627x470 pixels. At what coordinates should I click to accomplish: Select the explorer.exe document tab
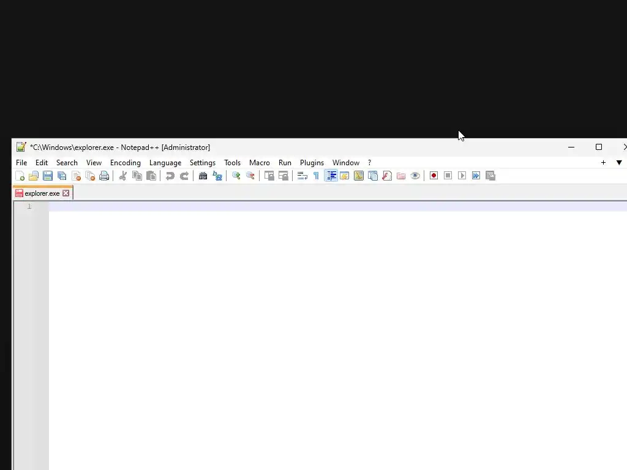(42, 193)
